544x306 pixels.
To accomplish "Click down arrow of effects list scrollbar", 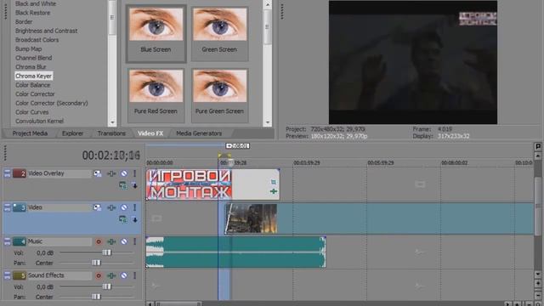I will [x=112, y=122].
